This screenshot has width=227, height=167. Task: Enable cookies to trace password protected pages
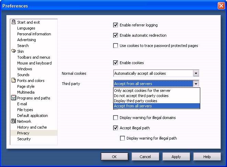pyautogui.click(x=116, y=46)
